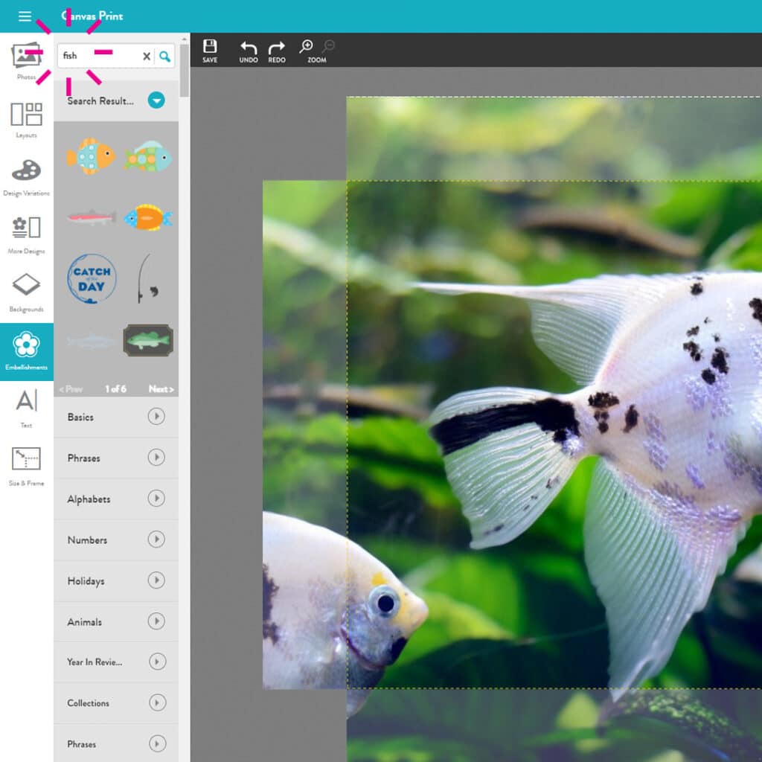
Task: Expand the Animals category
Action: pyautogui.click(x=156, y=621)
